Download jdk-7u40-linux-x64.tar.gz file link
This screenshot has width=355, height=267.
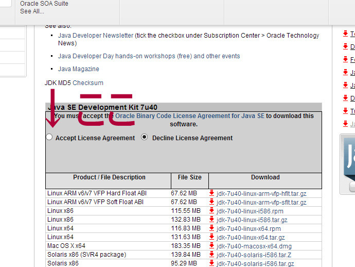tap(251, 238)
